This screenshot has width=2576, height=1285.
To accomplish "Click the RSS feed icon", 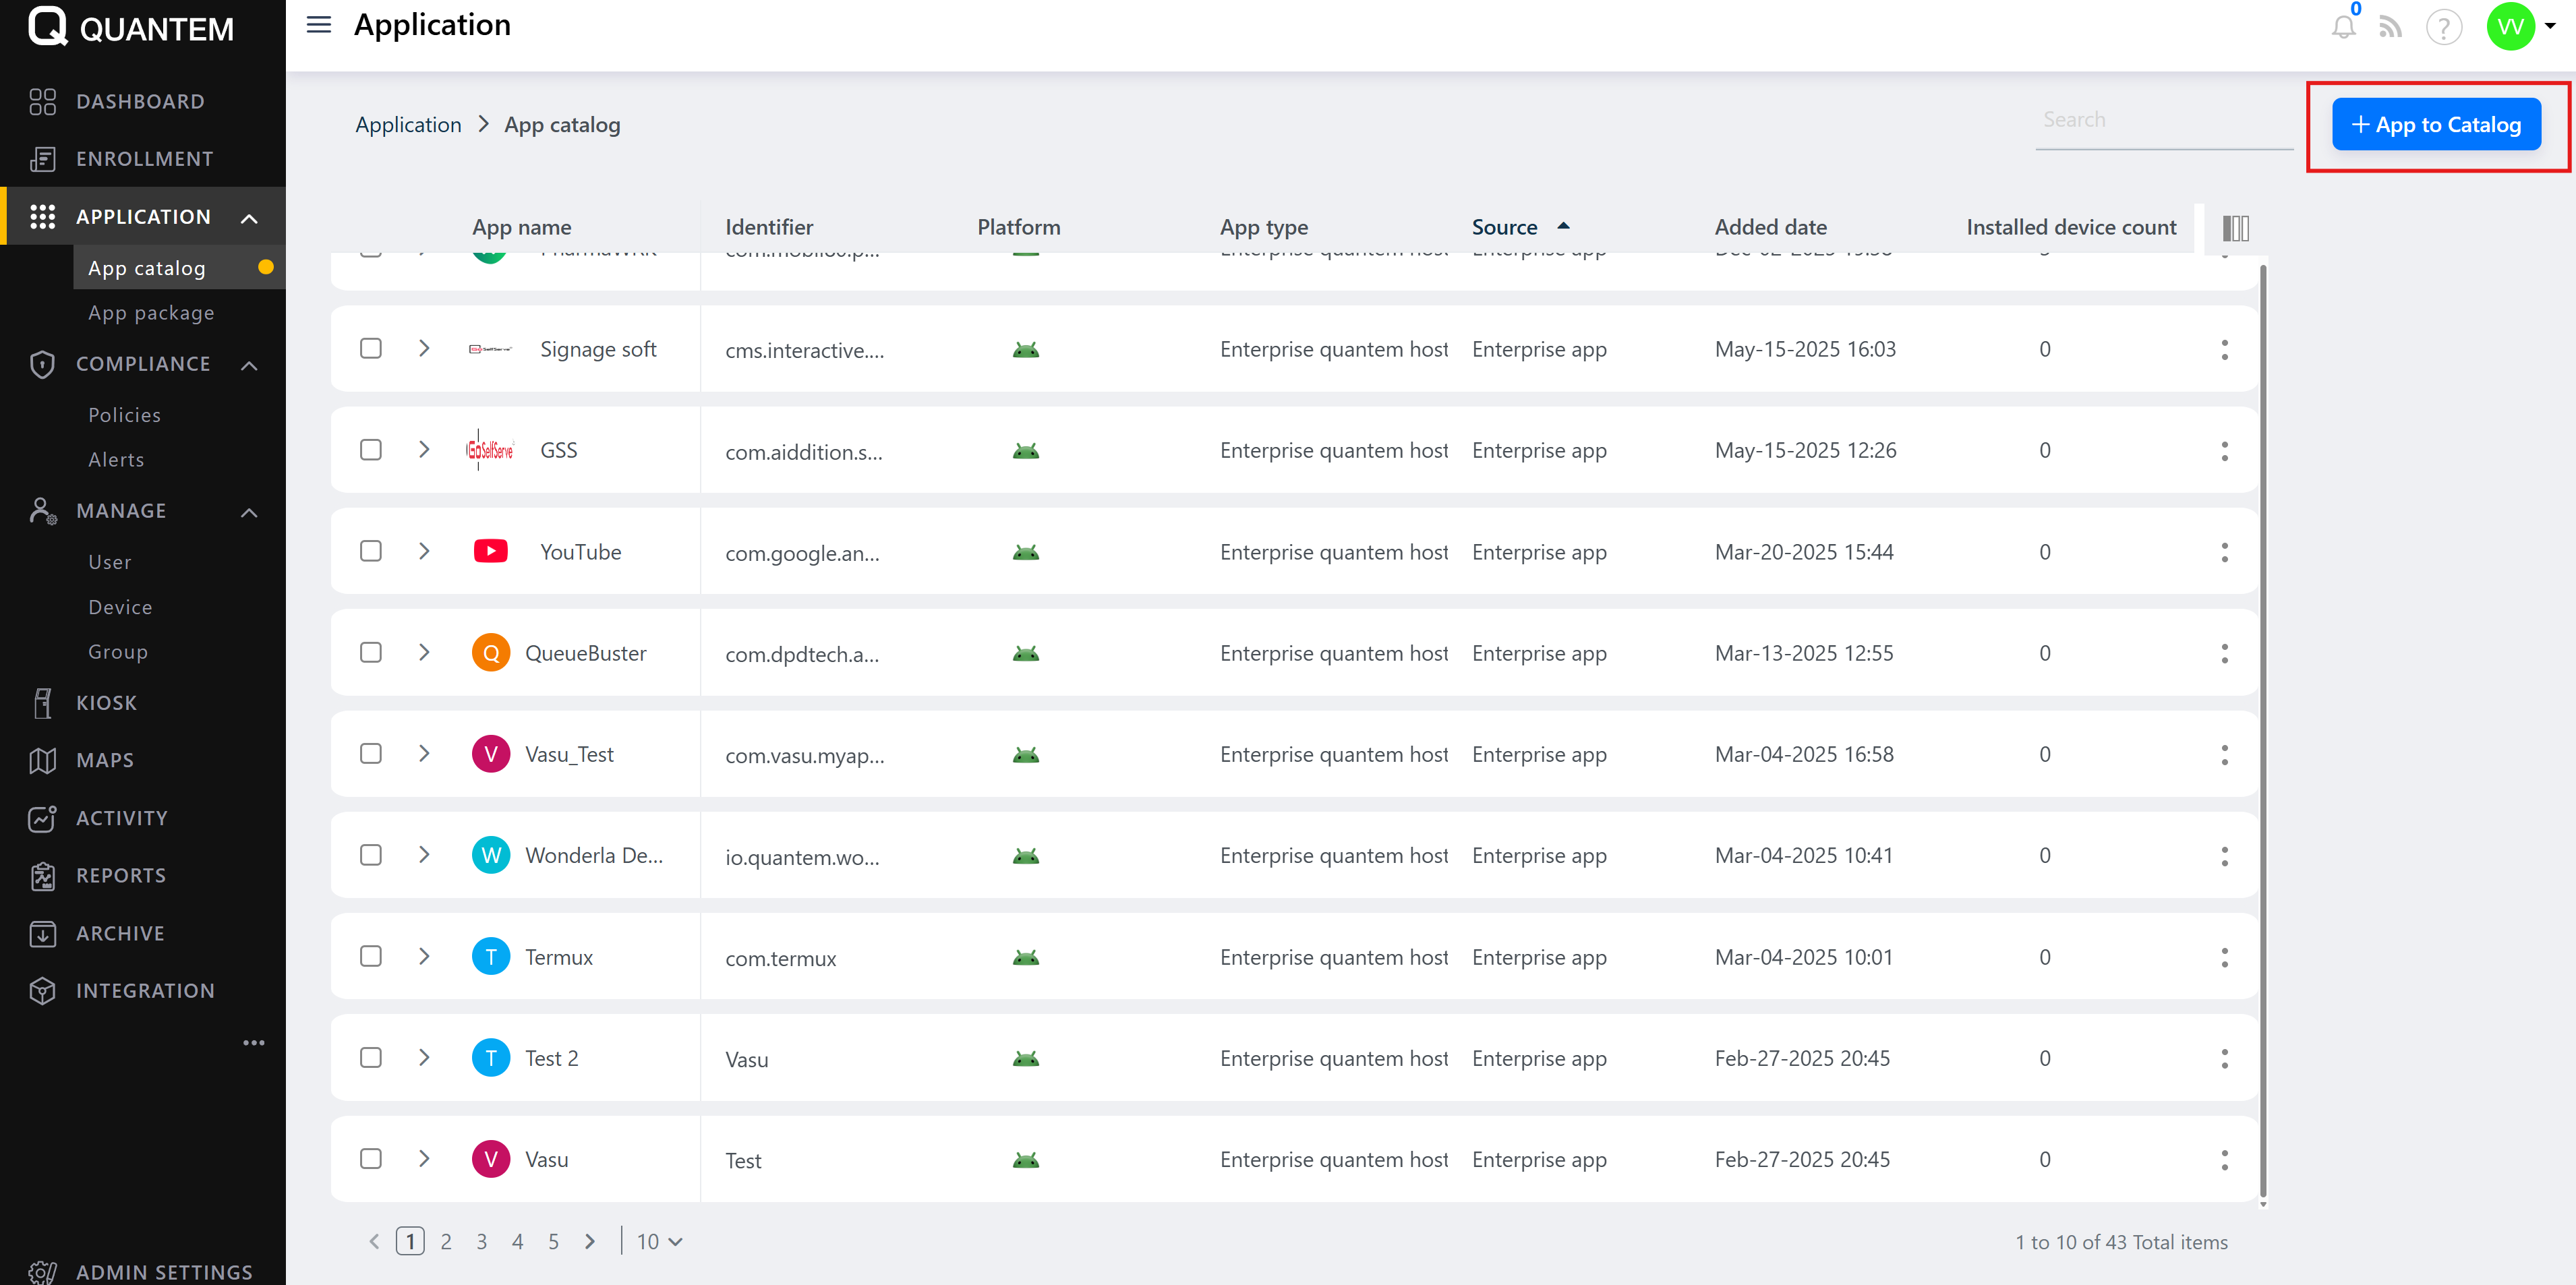I will coord(2390,27).
